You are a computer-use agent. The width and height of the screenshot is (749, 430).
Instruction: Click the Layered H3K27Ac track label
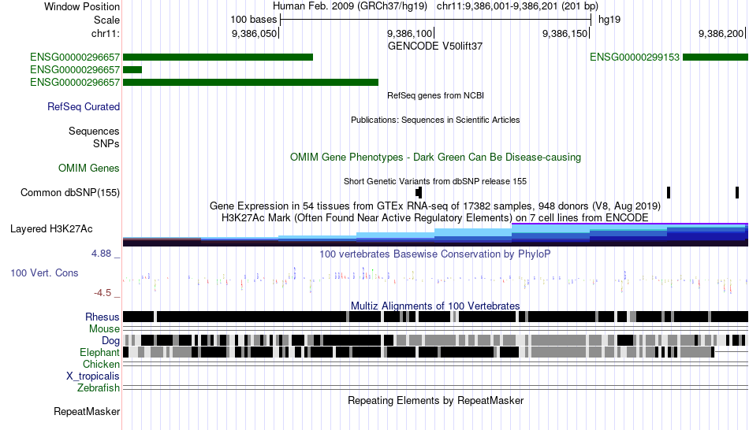point(51,229)
